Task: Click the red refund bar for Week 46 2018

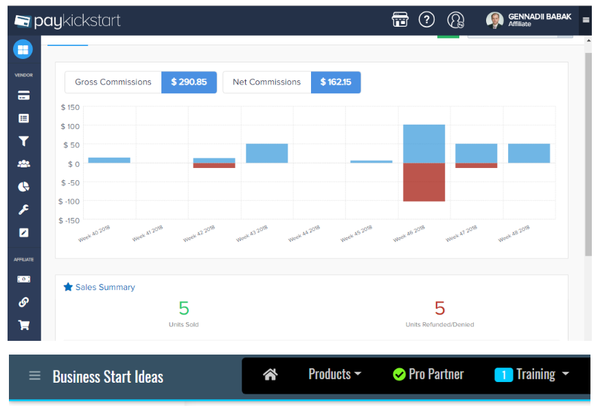Action: point(424,182)
